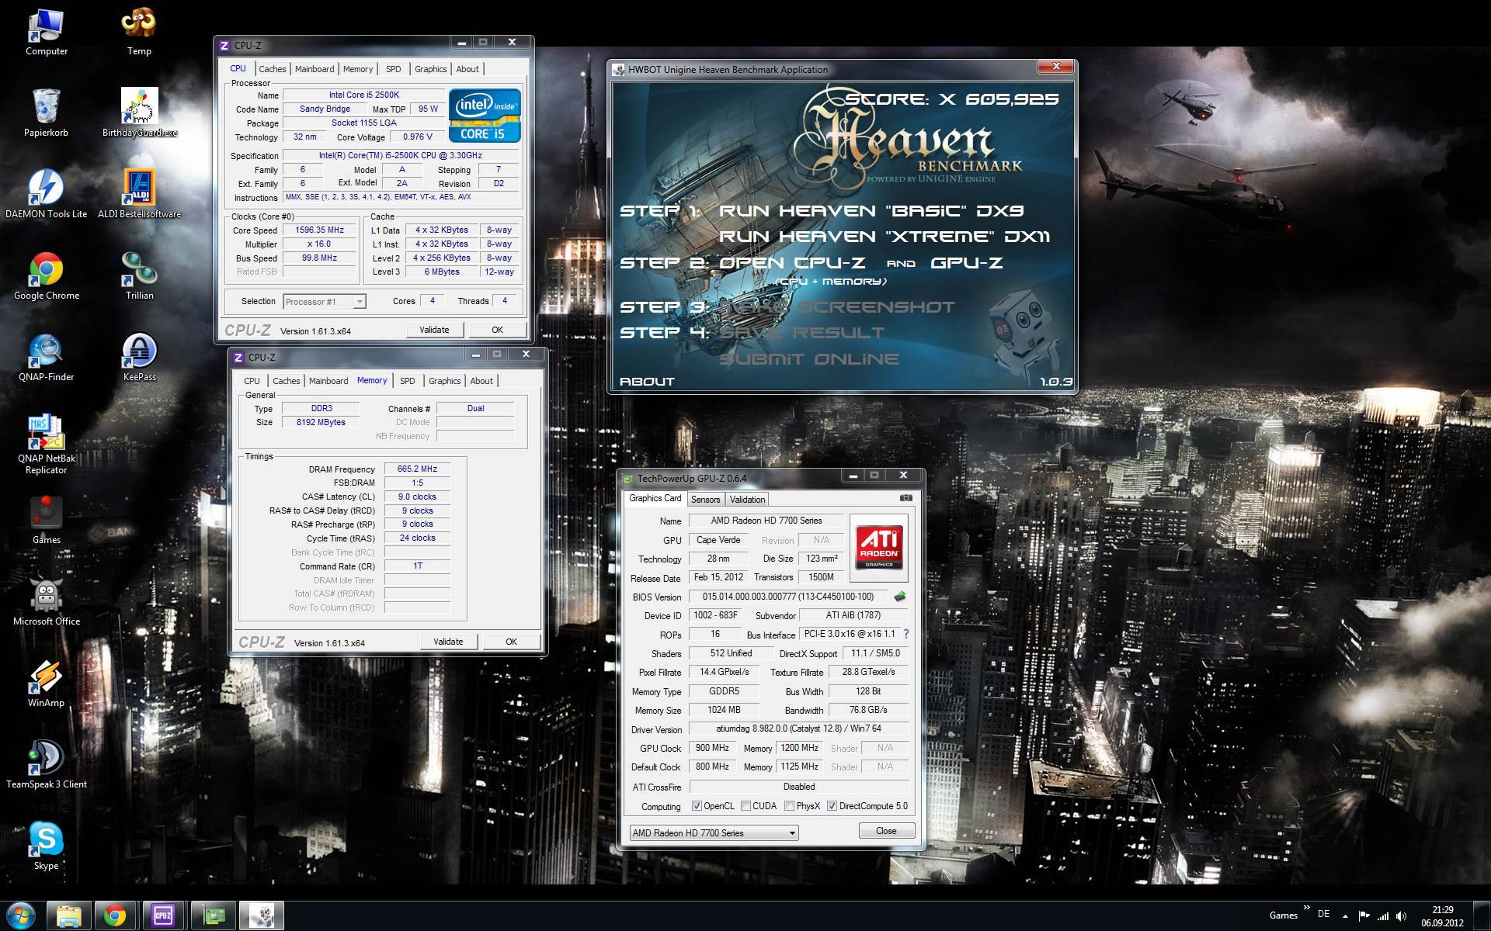Open the SPD tab in lower CPU-Z window
The height and width of the screenshot is (931, 1491).
coord(408,381)
